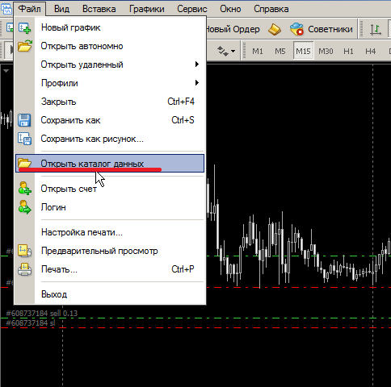The width and height of the screenshot is (391, 387).
Task: Select the M15 timeframe button
Action: [x=303, y=51]
